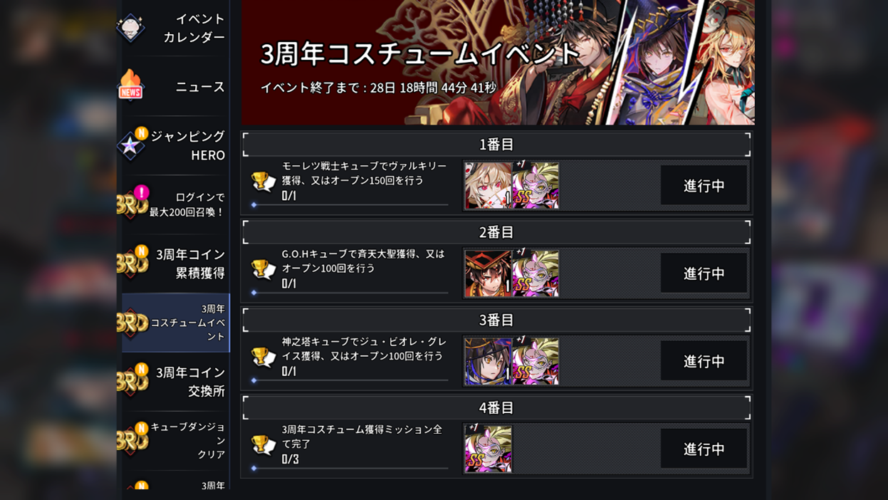
Task: Click the 進行中 button for mission 3番目
Action: (x=704, y=360)
